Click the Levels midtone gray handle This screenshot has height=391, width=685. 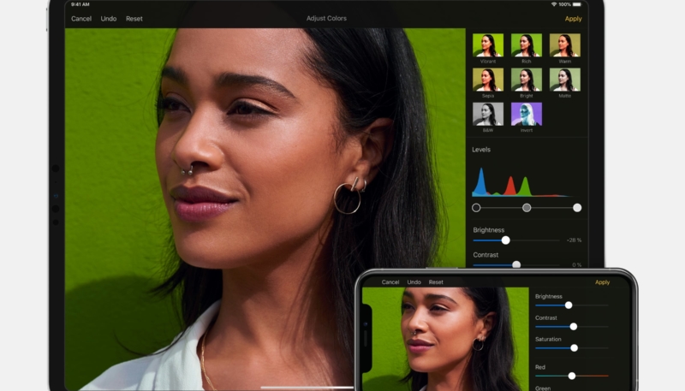(527, 207)
